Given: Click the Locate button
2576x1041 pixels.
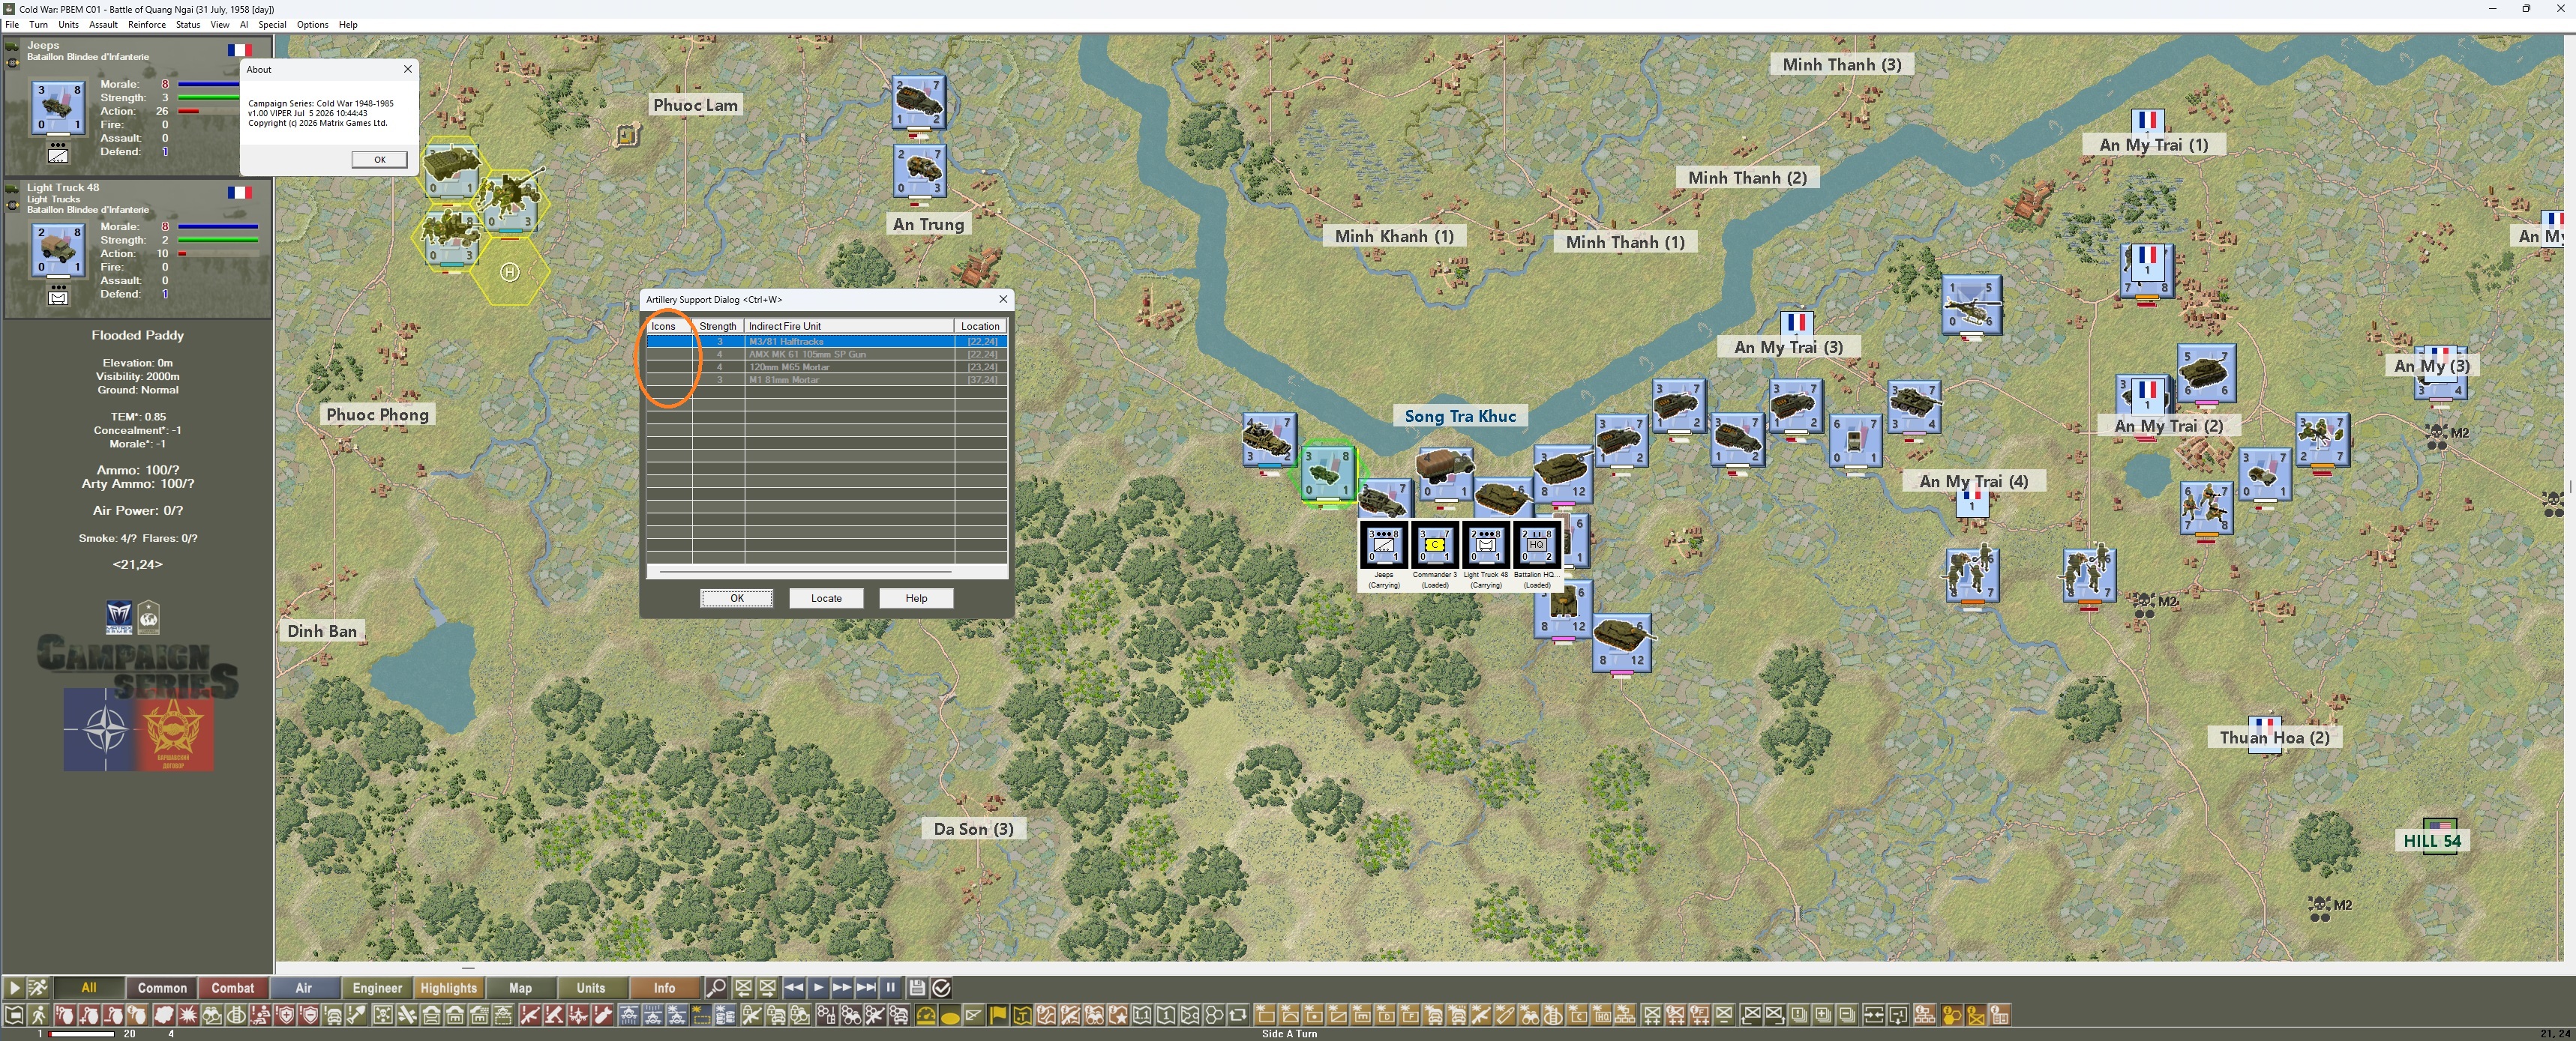Looking at the screenshot, I should 826,597.
